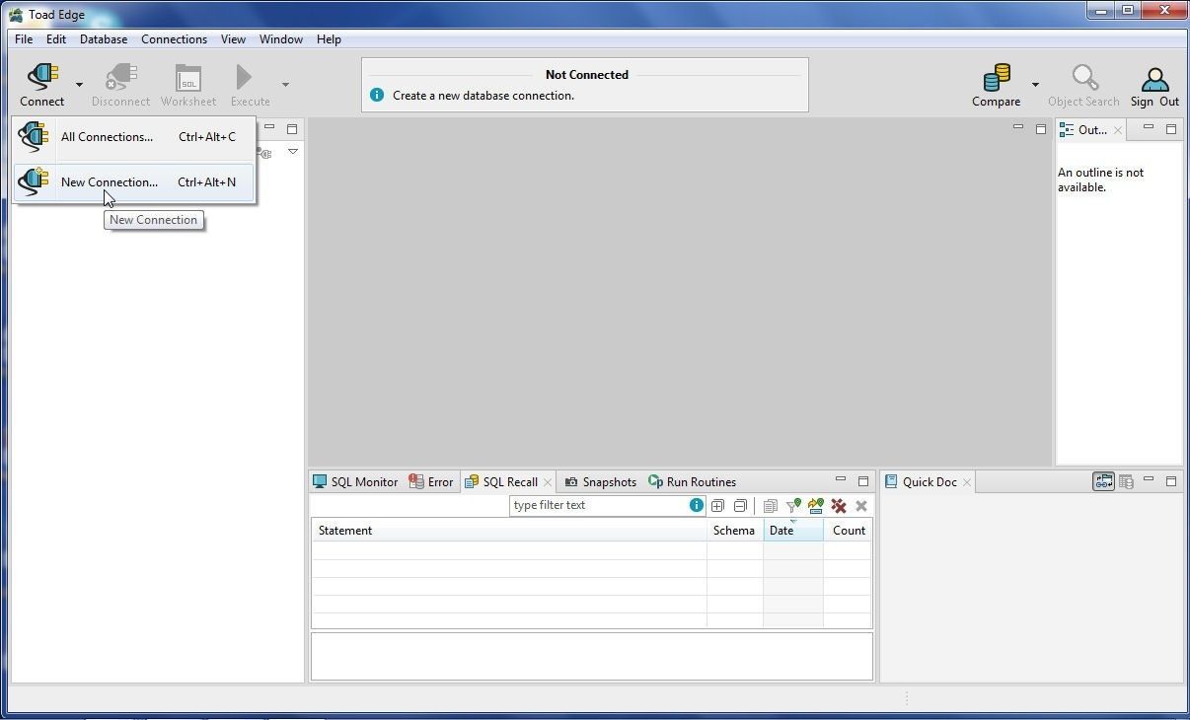Viewport: 1190px width, 720px height.
Task: Sort by the Date column header
Action: click(793, 531)
